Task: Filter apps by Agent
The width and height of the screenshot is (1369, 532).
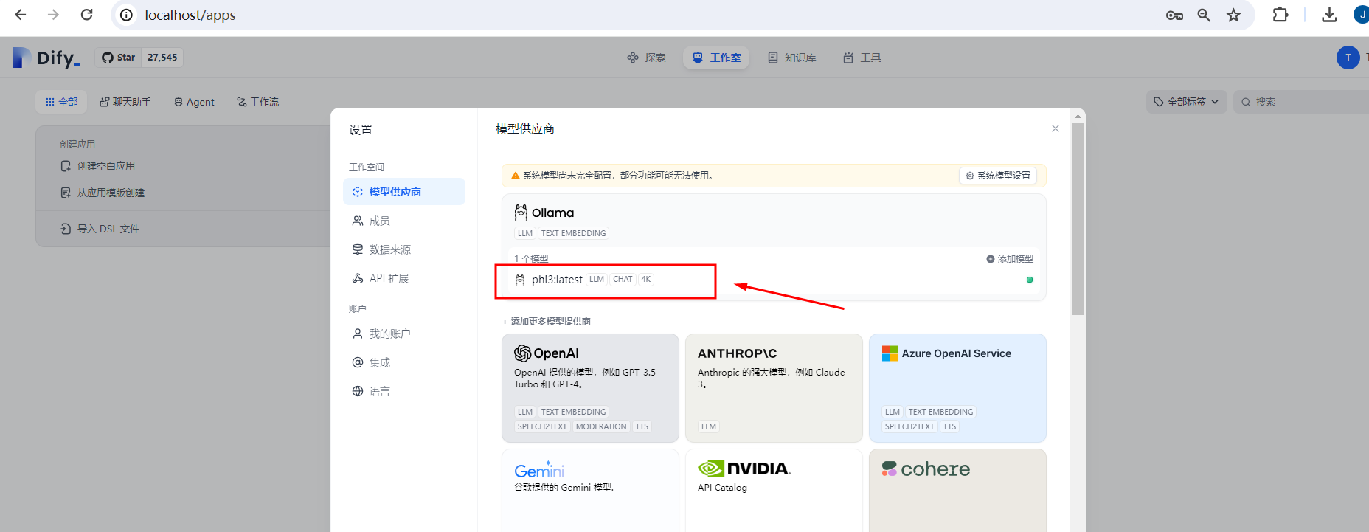Action: (x=195, y=102)
